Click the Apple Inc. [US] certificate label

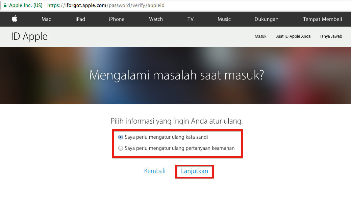[x=26, y=5]
